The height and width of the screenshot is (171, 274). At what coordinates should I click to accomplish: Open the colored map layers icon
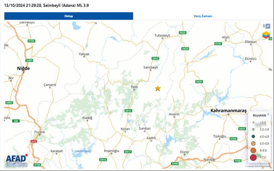click(266, 35)
